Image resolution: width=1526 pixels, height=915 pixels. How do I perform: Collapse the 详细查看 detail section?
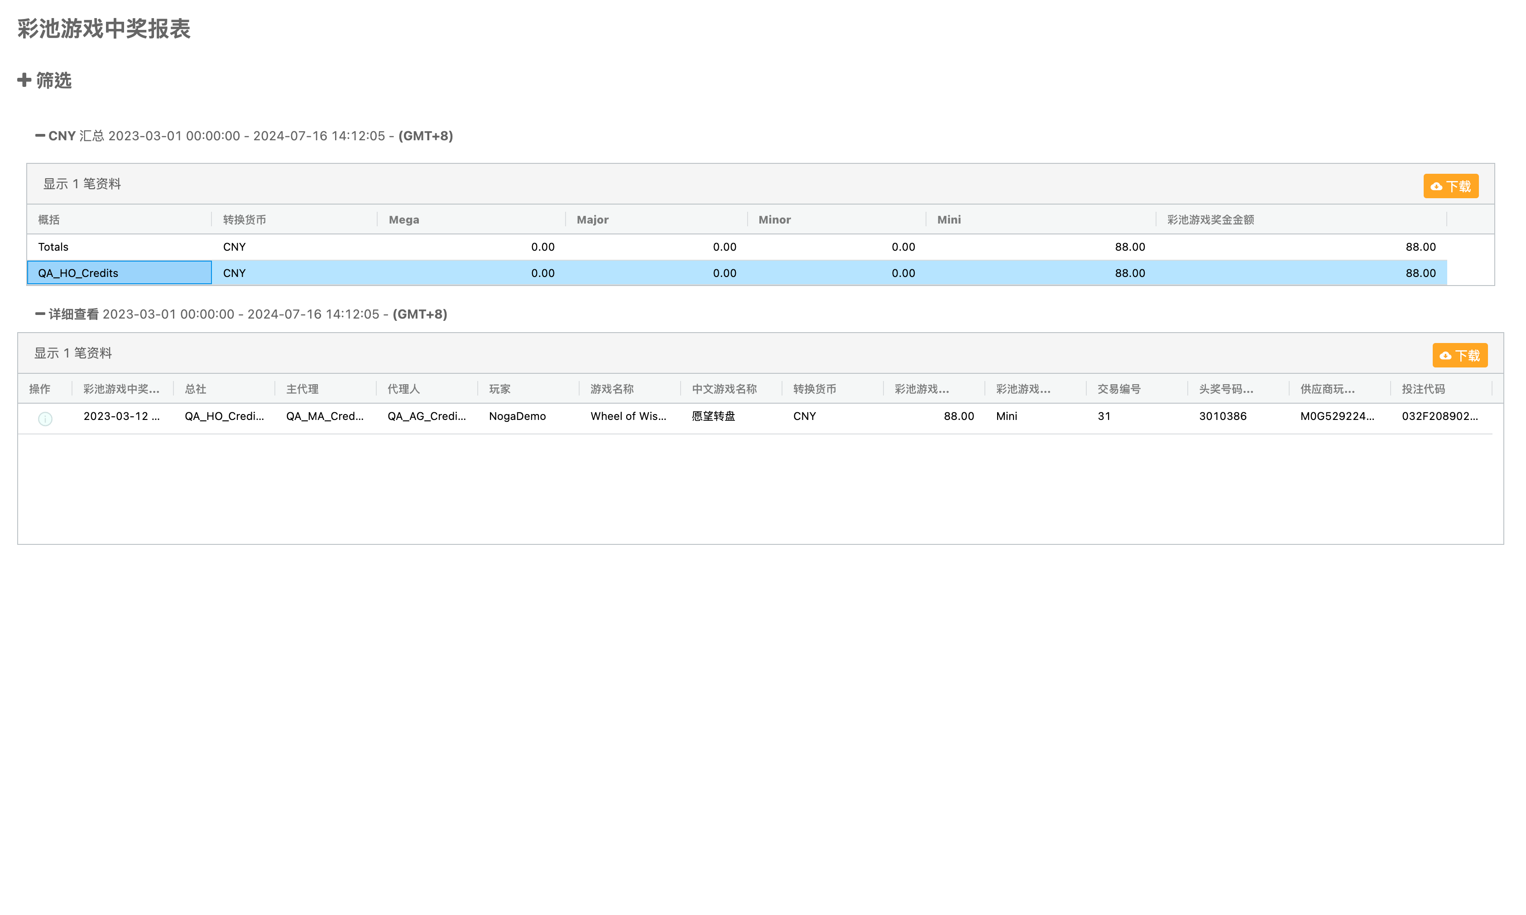[x=40, y=314]
